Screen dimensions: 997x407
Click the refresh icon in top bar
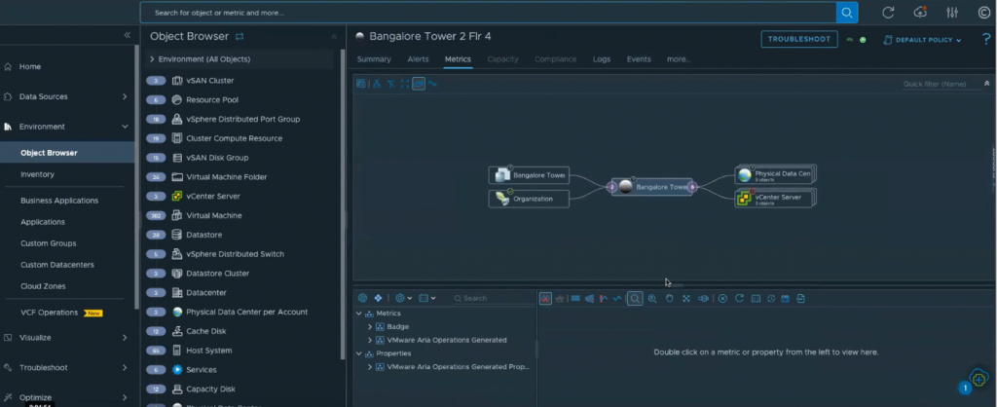888,13
